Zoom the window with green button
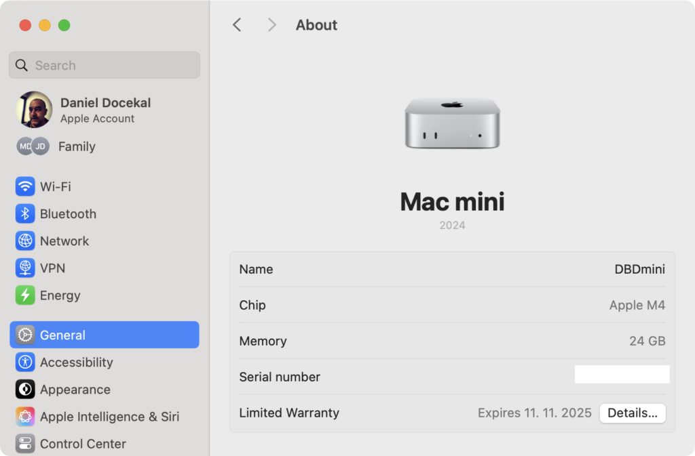This screenshot has width=695, height=456. [64, 25]
